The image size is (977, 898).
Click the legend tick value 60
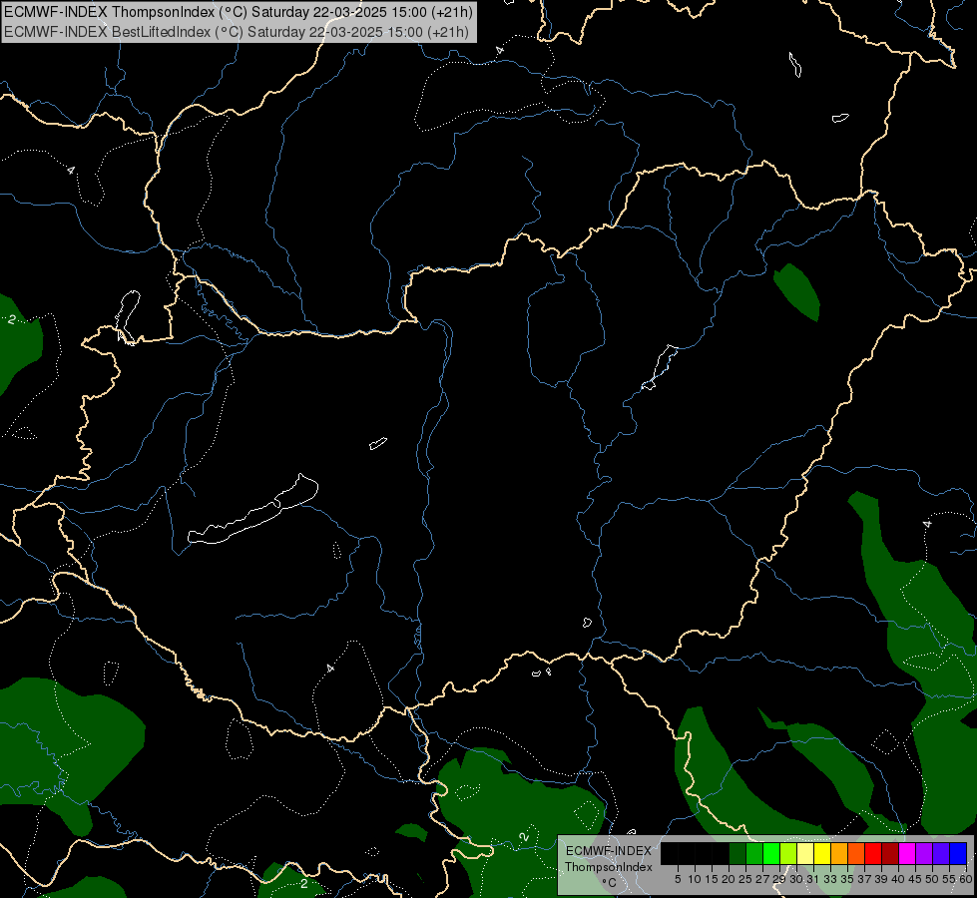(x=965, y=879)
